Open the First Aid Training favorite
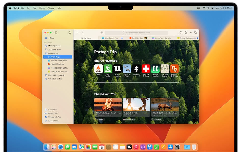The height and width of the screenshot is (152, 241). pos(146,69)
